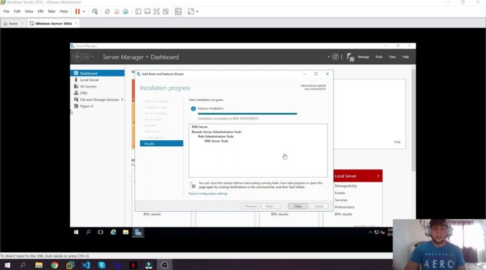Click the console view icon in VMware toolbar
This screenshot has width=486, height=270.
click(x=178, y=12)
